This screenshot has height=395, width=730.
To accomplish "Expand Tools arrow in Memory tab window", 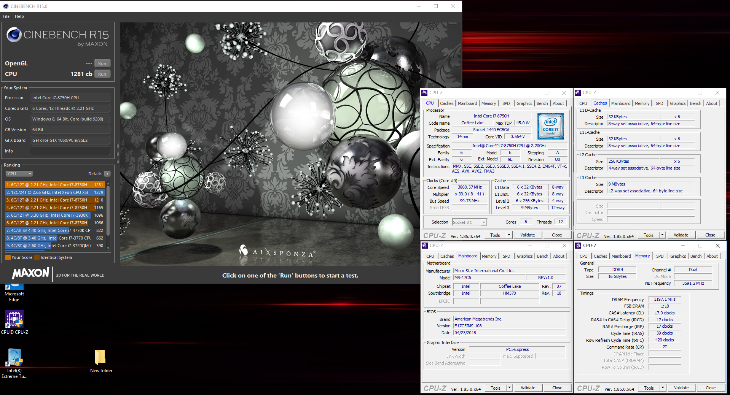I will pos(663,388).
